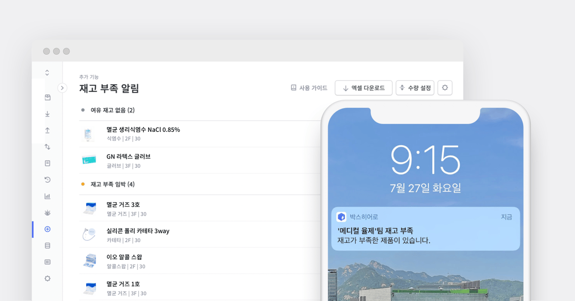This screenshot has width=575, height=301.
Task: Select the up-down arrows adjust icon in sidebar
Action: 47,147
